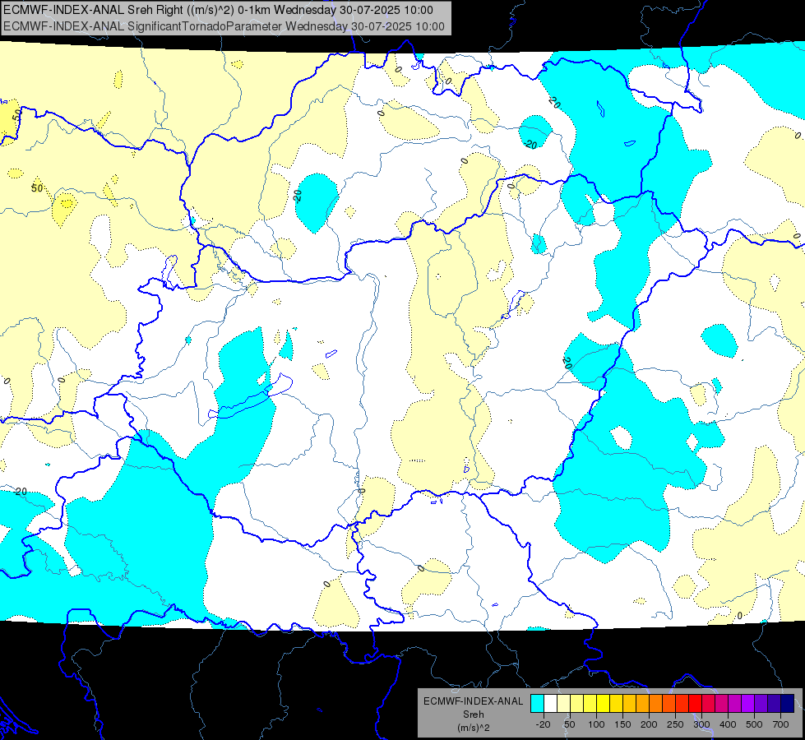The height and width of the screenshot is (740, 805).
Task: Click the legend tick label 400
Action: click(x=728, y=724)
